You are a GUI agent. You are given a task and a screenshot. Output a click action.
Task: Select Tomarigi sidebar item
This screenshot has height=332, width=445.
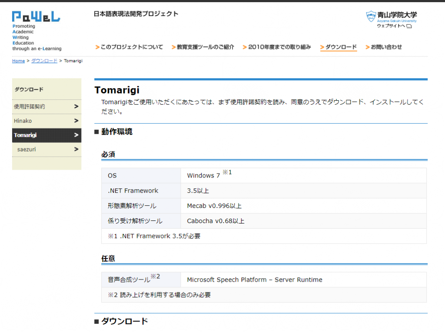46,135
